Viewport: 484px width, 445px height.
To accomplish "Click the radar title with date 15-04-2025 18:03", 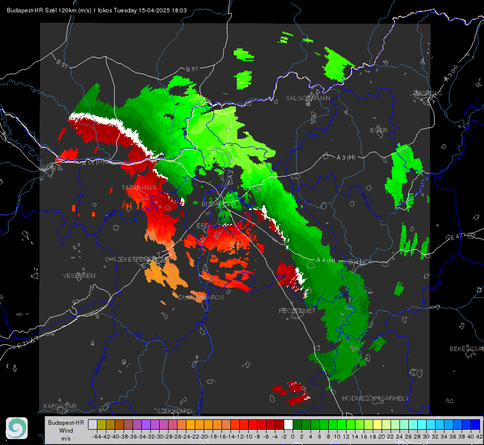I will 96,10.
